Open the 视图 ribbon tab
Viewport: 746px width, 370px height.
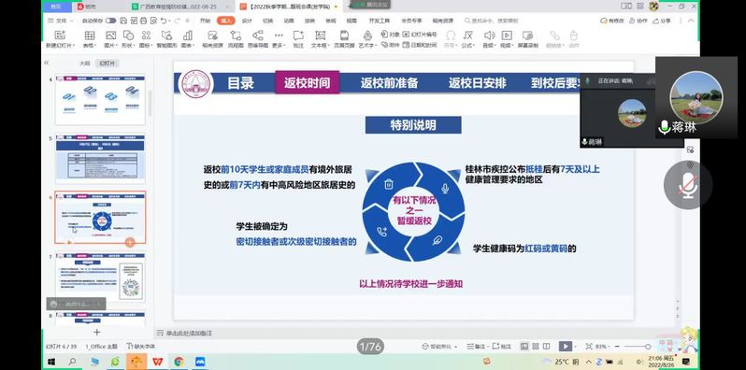point(351,21)
